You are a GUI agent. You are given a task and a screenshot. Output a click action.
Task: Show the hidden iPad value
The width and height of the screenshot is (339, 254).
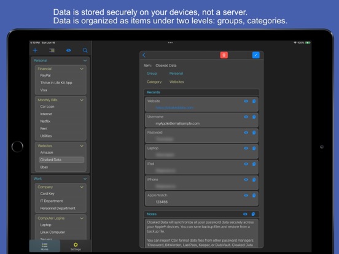click(246, 164)
